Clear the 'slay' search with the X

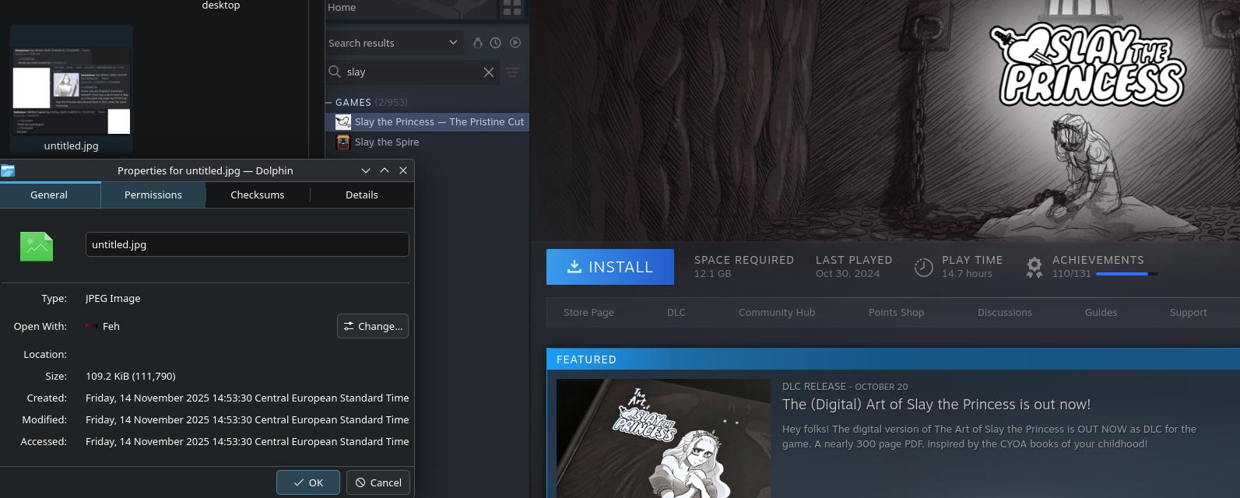pyautogui.click(x=488, y=72)
